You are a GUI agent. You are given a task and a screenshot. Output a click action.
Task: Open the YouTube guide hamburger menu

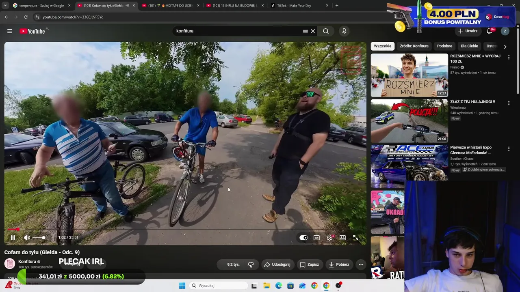tap(10, 31)
